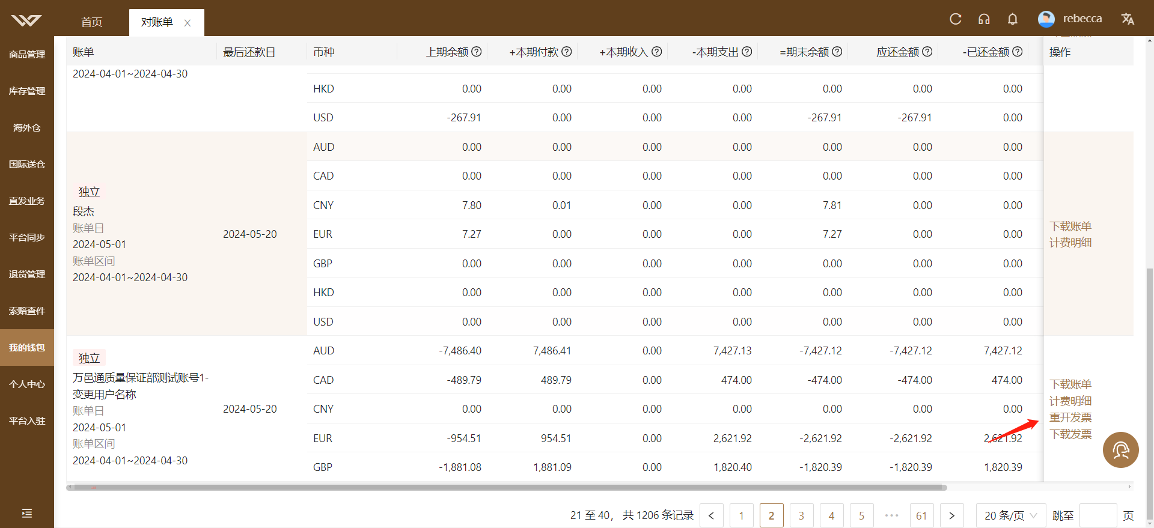Viewport: 1154px width, 528px height.
Task: Go to previous page arrow
Action: (x=712, y=515)
